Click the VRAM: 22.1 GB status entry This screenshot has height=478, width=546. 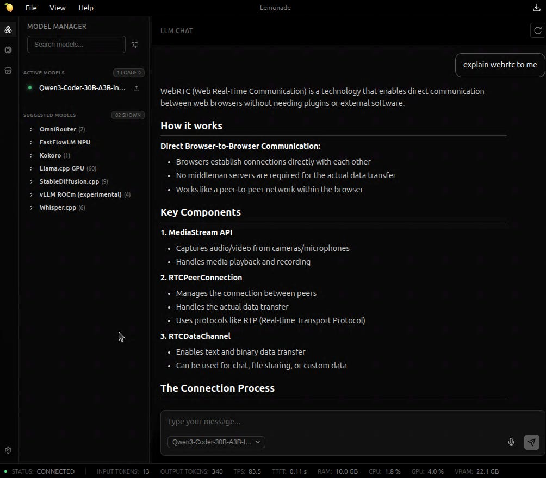point(477,471)
